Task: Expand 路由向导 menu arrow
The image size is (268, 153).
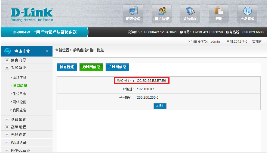Action: pyautogui.click(x=7, y=60)
